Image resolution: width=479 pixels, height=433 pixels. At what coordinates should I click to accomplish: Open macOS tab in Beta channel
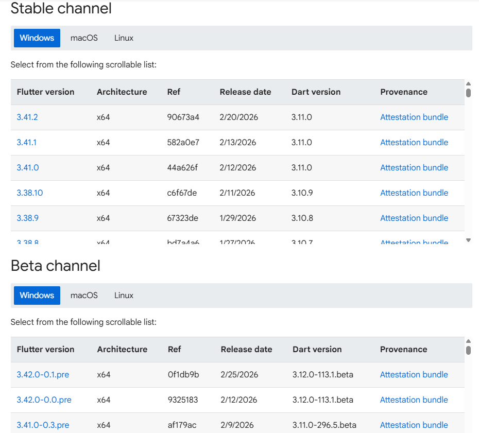(x=84, y=296)
